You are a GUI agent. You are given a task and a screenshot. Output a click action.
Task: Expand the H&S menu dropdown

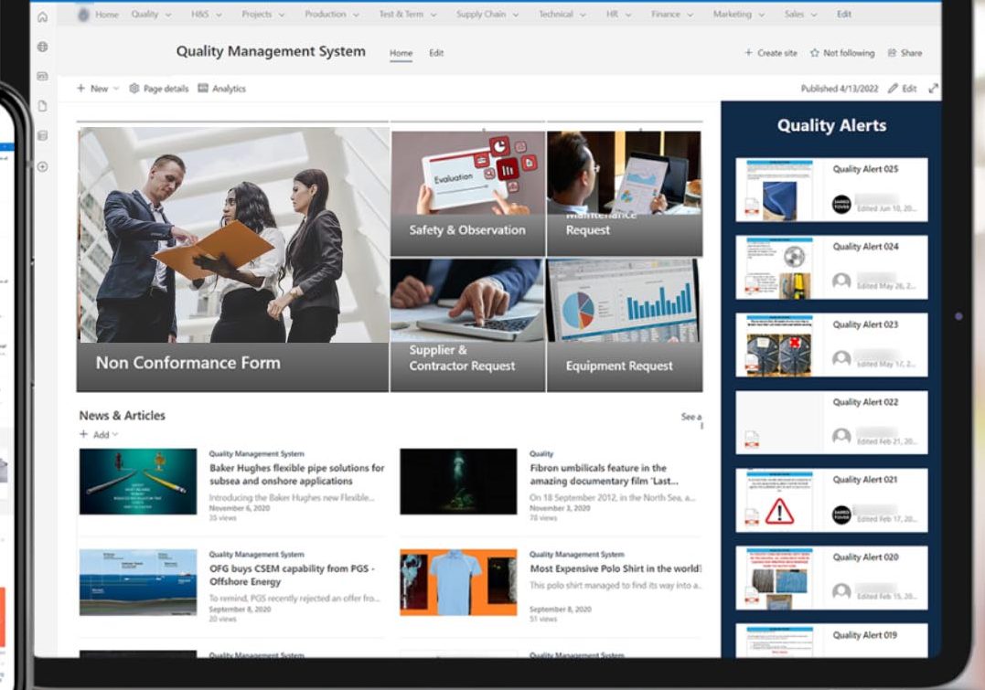219,15
